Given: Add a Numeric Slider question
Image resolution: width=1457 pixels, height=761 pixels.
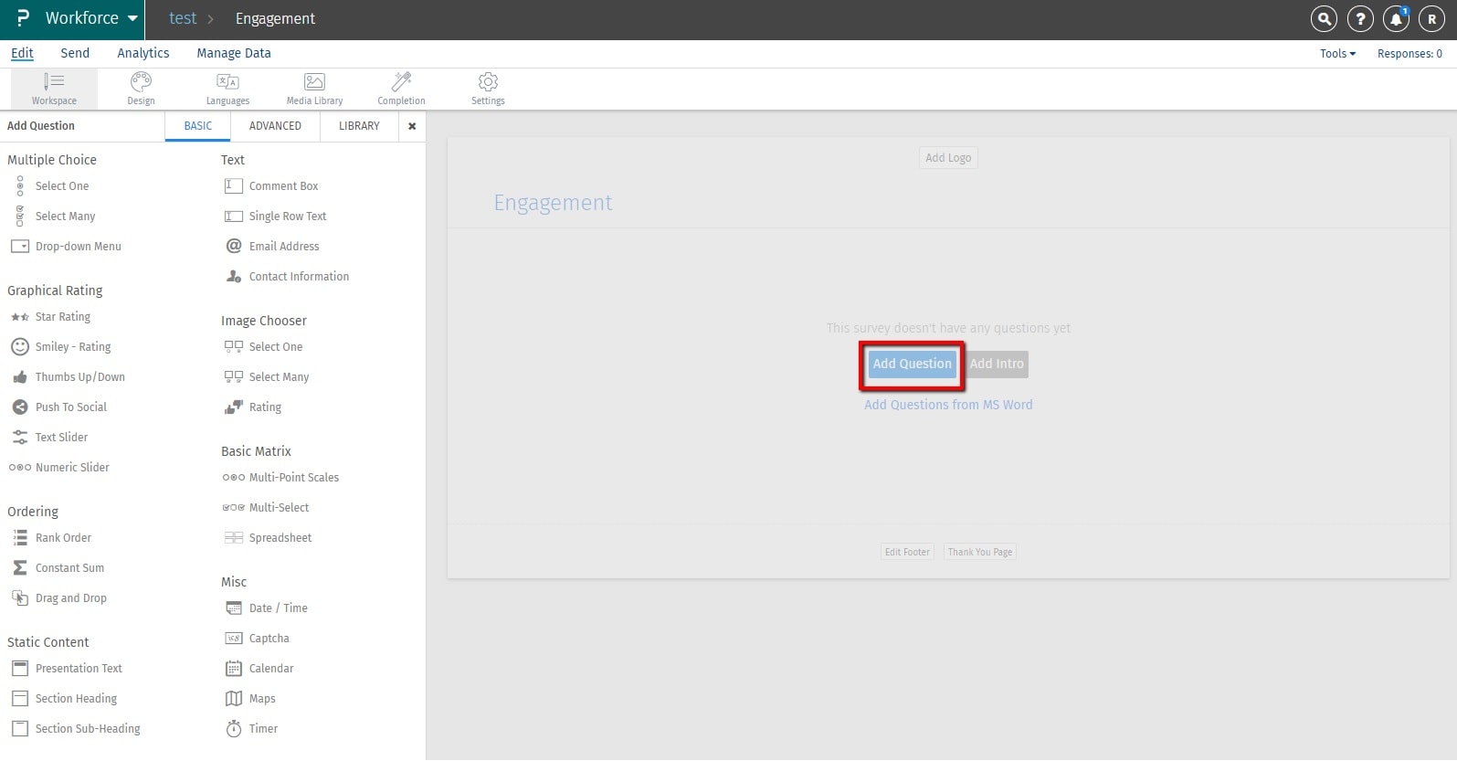Looking at the screenshot, I should (60, 468).
